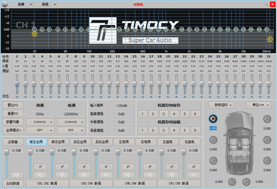Switch to the 右超低 channel tab
Viewport: 277px width, 189px height.
pos(190,142)
